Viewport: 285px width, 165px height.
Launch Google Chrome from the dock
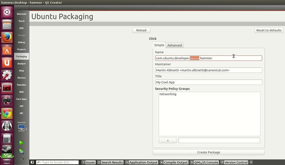[x=7, y=113]
